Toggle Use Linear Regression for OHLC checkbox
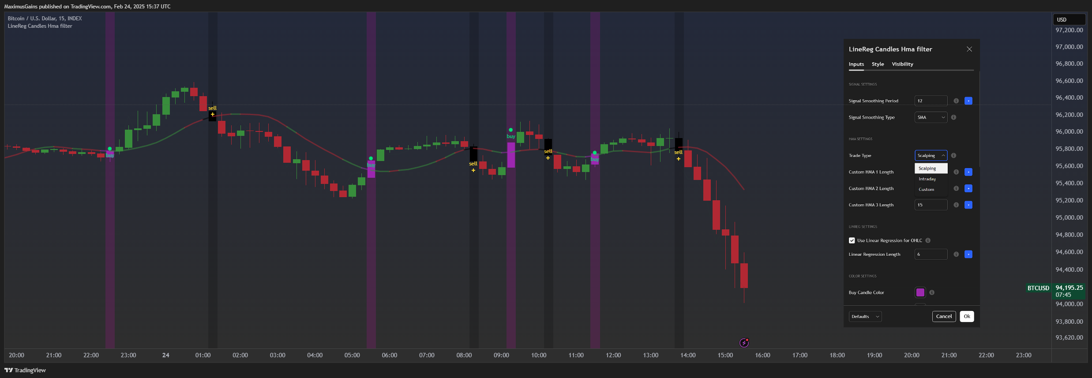Screen dimensions: 1092x378 852,240
